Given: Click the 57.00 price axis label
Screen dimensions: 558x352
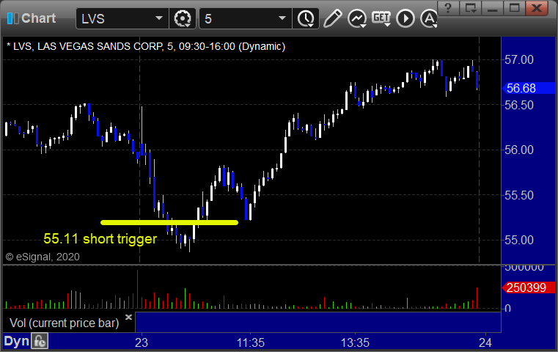Looking at the screenshot, I should click(x=519, y=59).
